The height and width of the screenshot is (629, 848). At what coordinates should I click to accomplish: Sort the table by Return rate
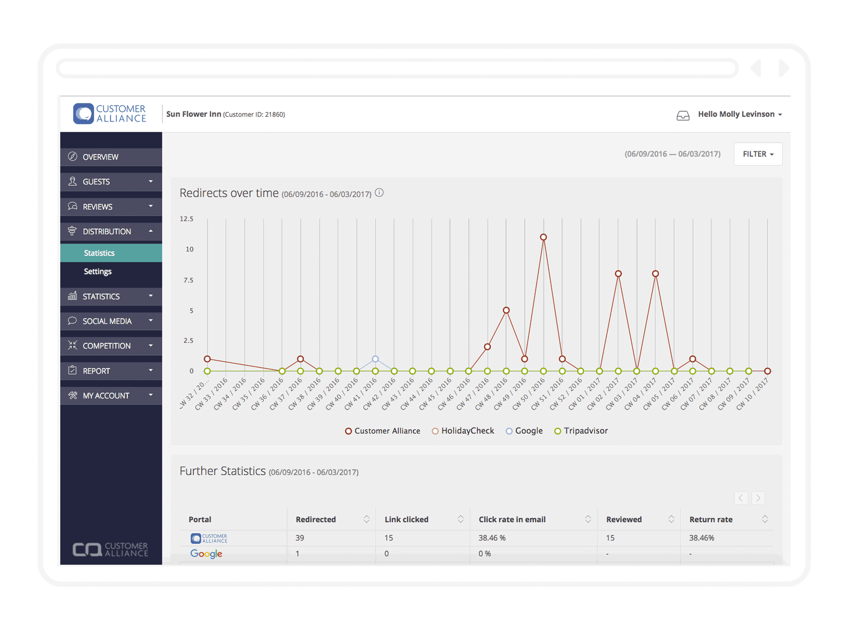point(766,519)
